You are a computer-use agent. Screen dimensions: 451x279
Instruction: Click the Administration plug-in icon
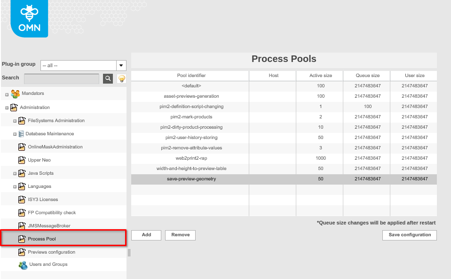(14, 107)
